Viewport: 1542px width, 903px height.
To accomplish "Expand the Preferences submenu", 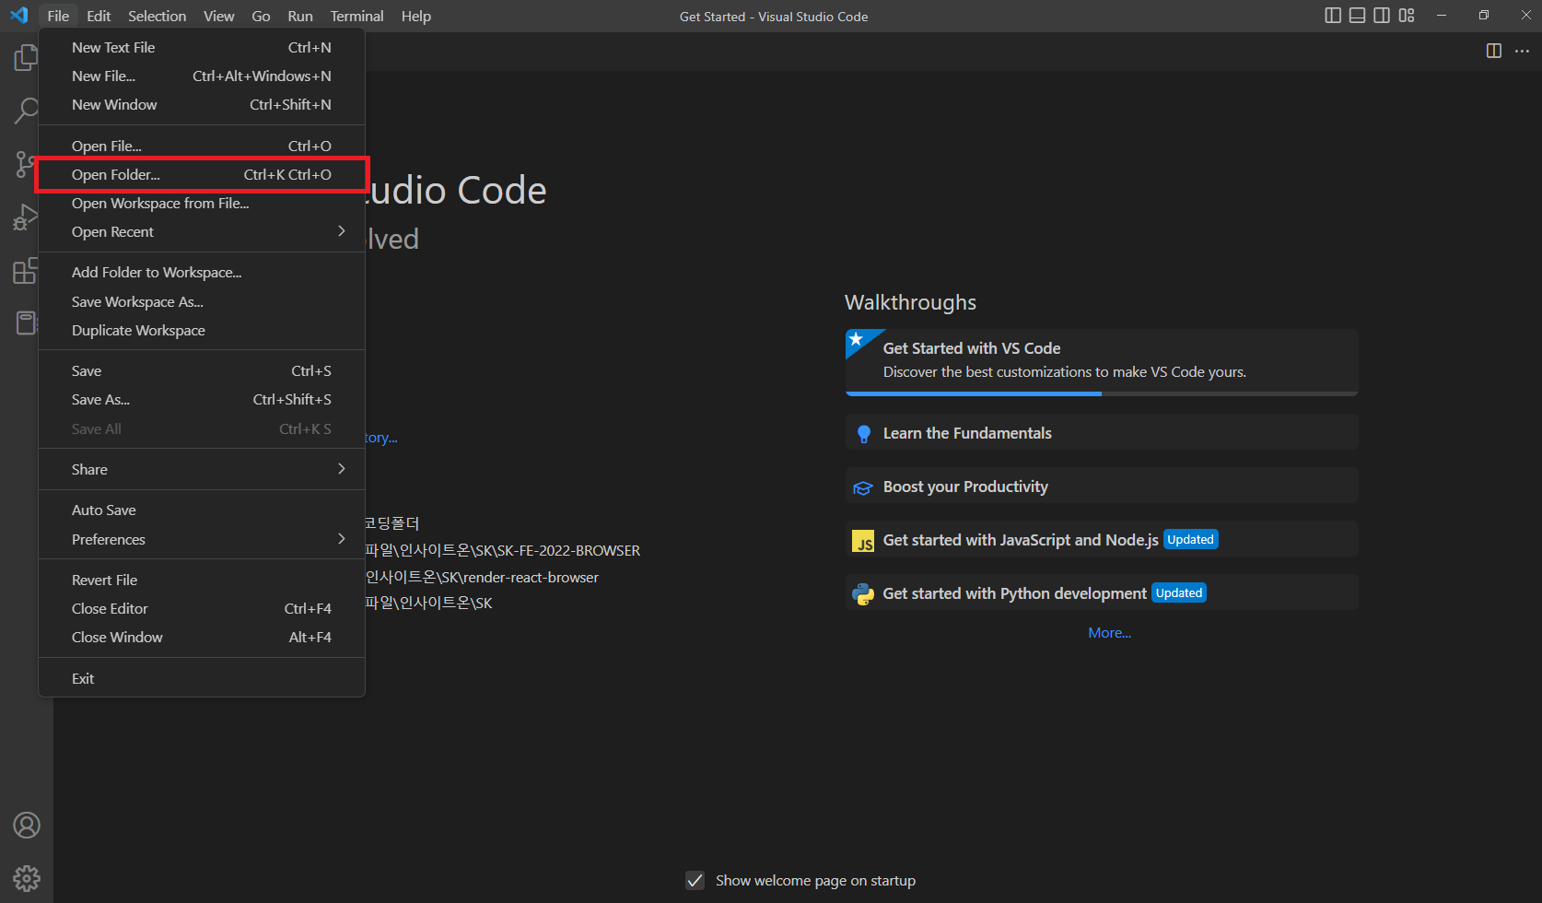I will pos(202,539).
